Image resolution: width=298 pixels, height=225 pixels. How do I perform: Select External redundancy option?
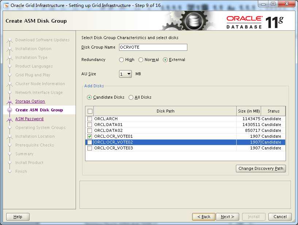click(x=165, y=60)
